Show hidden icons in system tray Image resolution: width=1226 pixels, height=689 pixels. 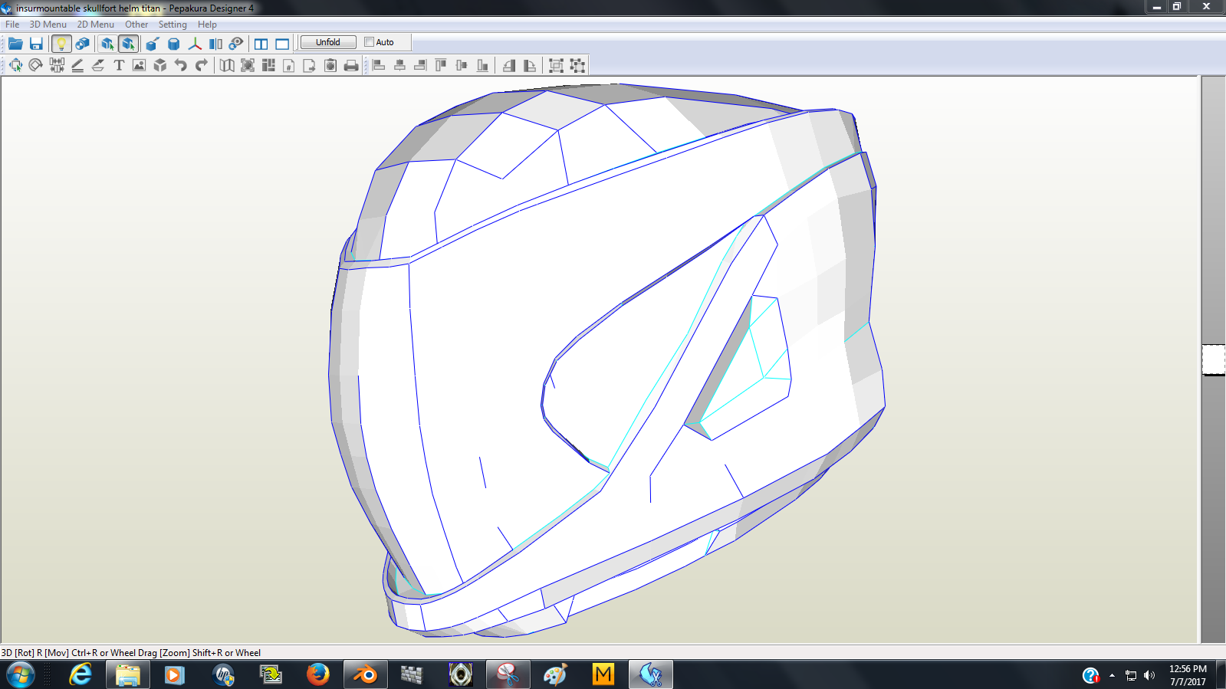coord(1112,675)
